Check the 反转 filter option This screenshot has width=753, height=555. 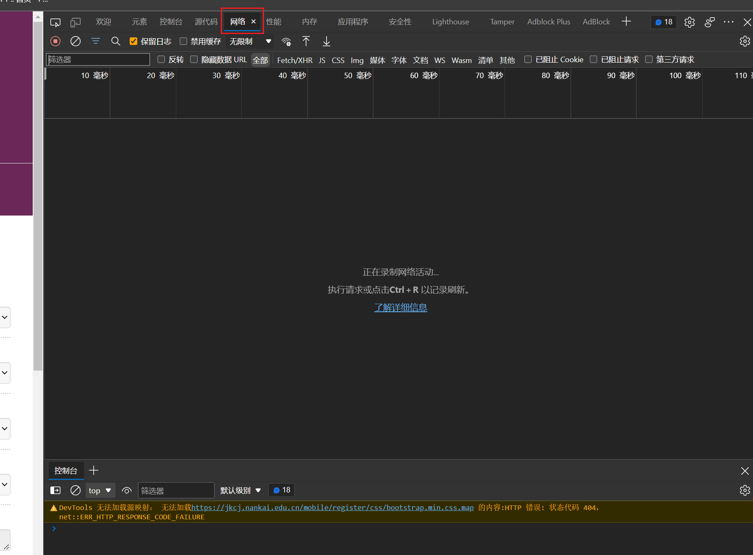(161, 59)
